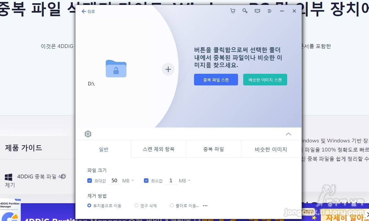The height and width of the screenshot is (221, 369).
Task: Open the shopping cart icon
Action: [x=233, y=11]
